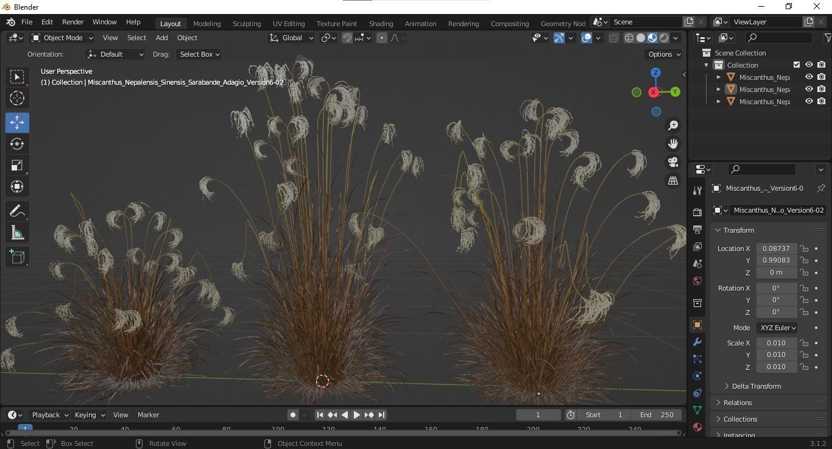Jump to the last frame
The height and width of the screenshot is (449, 832).
(x=381, y=415)
